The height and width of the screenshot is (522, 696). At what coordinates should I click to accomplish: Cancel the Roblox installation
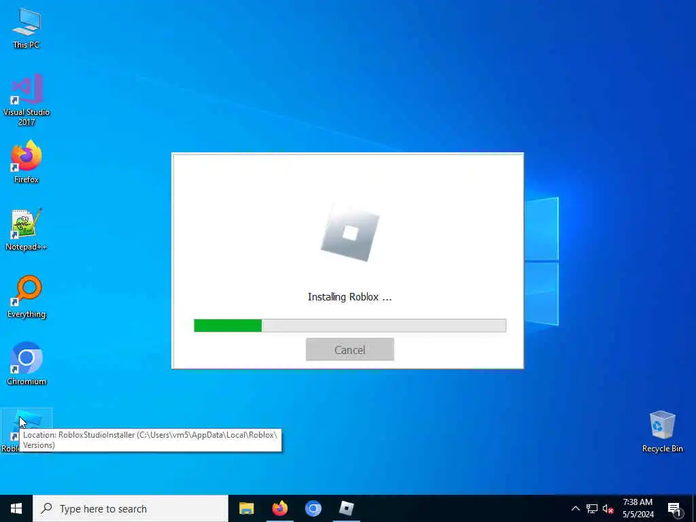pos(350,349)
